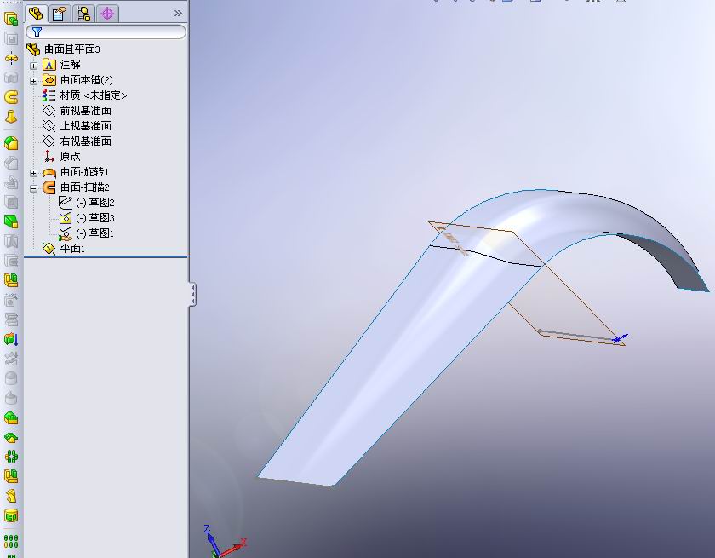715x558 pixels.
Task: Select the greyed Rib tool
Action: [11, 182]
